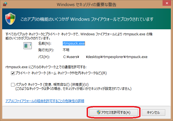Click the Windows security shield icon in banner

11,19
